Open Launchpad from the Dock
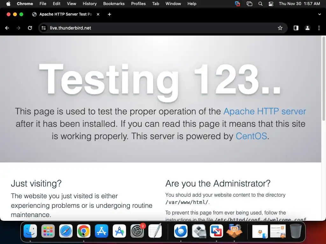This screenshot has width=326, height=244. pyautogui.click(x=48, y=231)
